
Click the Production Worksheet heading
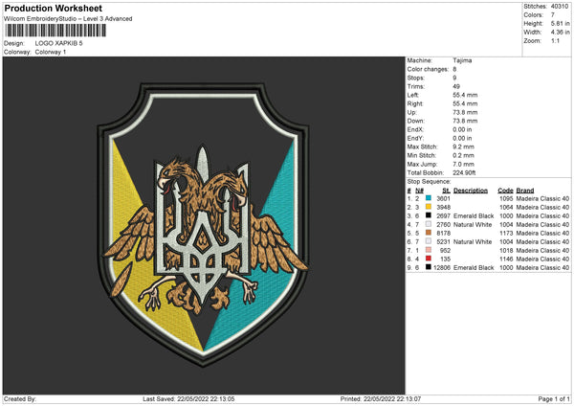54,8
